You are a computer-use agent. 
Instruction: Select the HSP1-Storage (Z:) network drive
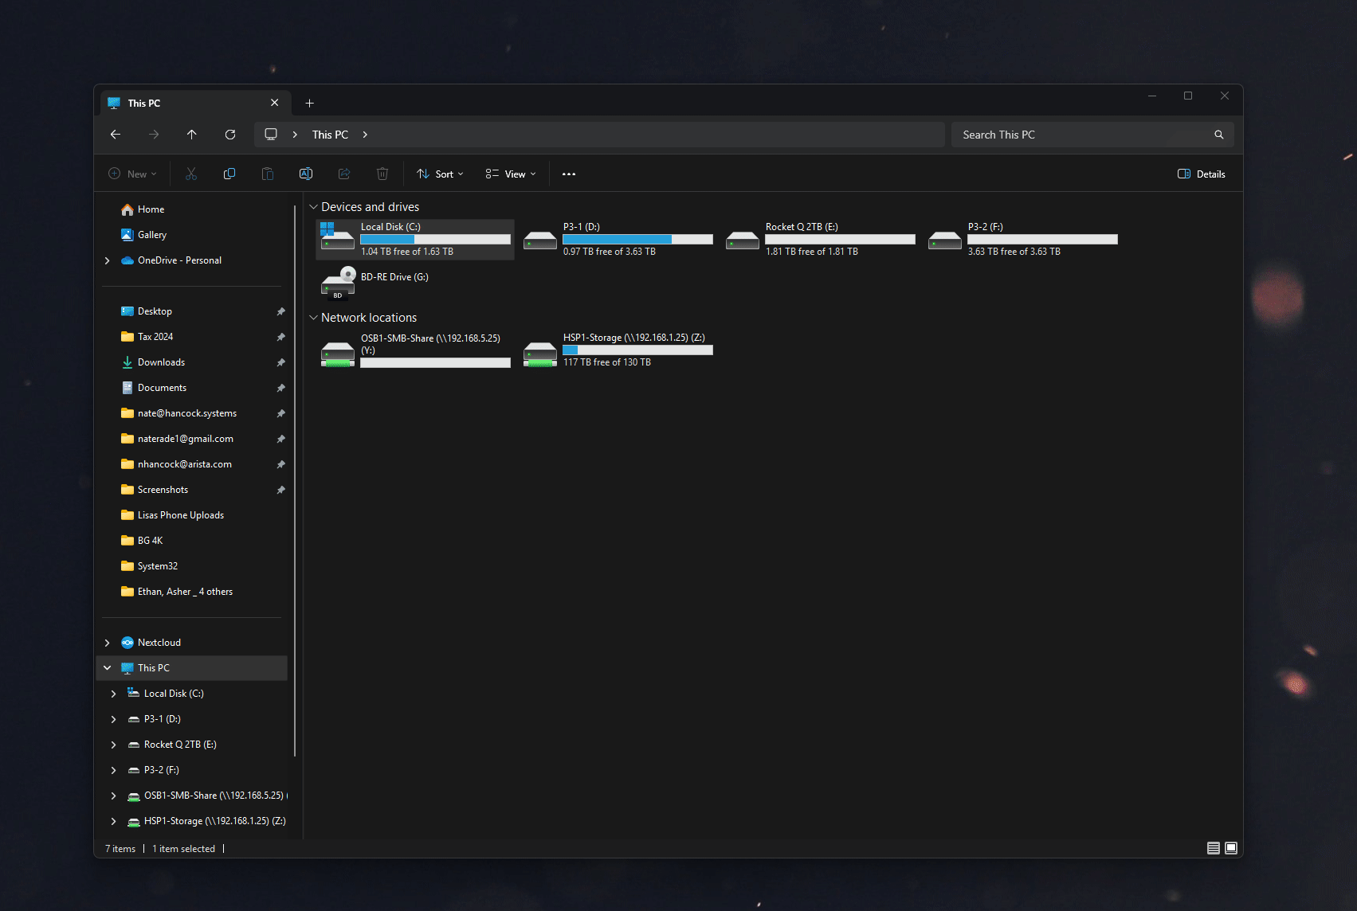pos(618,350)
